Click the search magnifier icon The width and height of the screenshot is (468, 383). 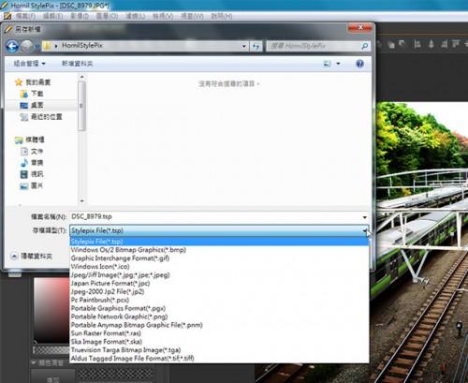click(x=364, y=46)
